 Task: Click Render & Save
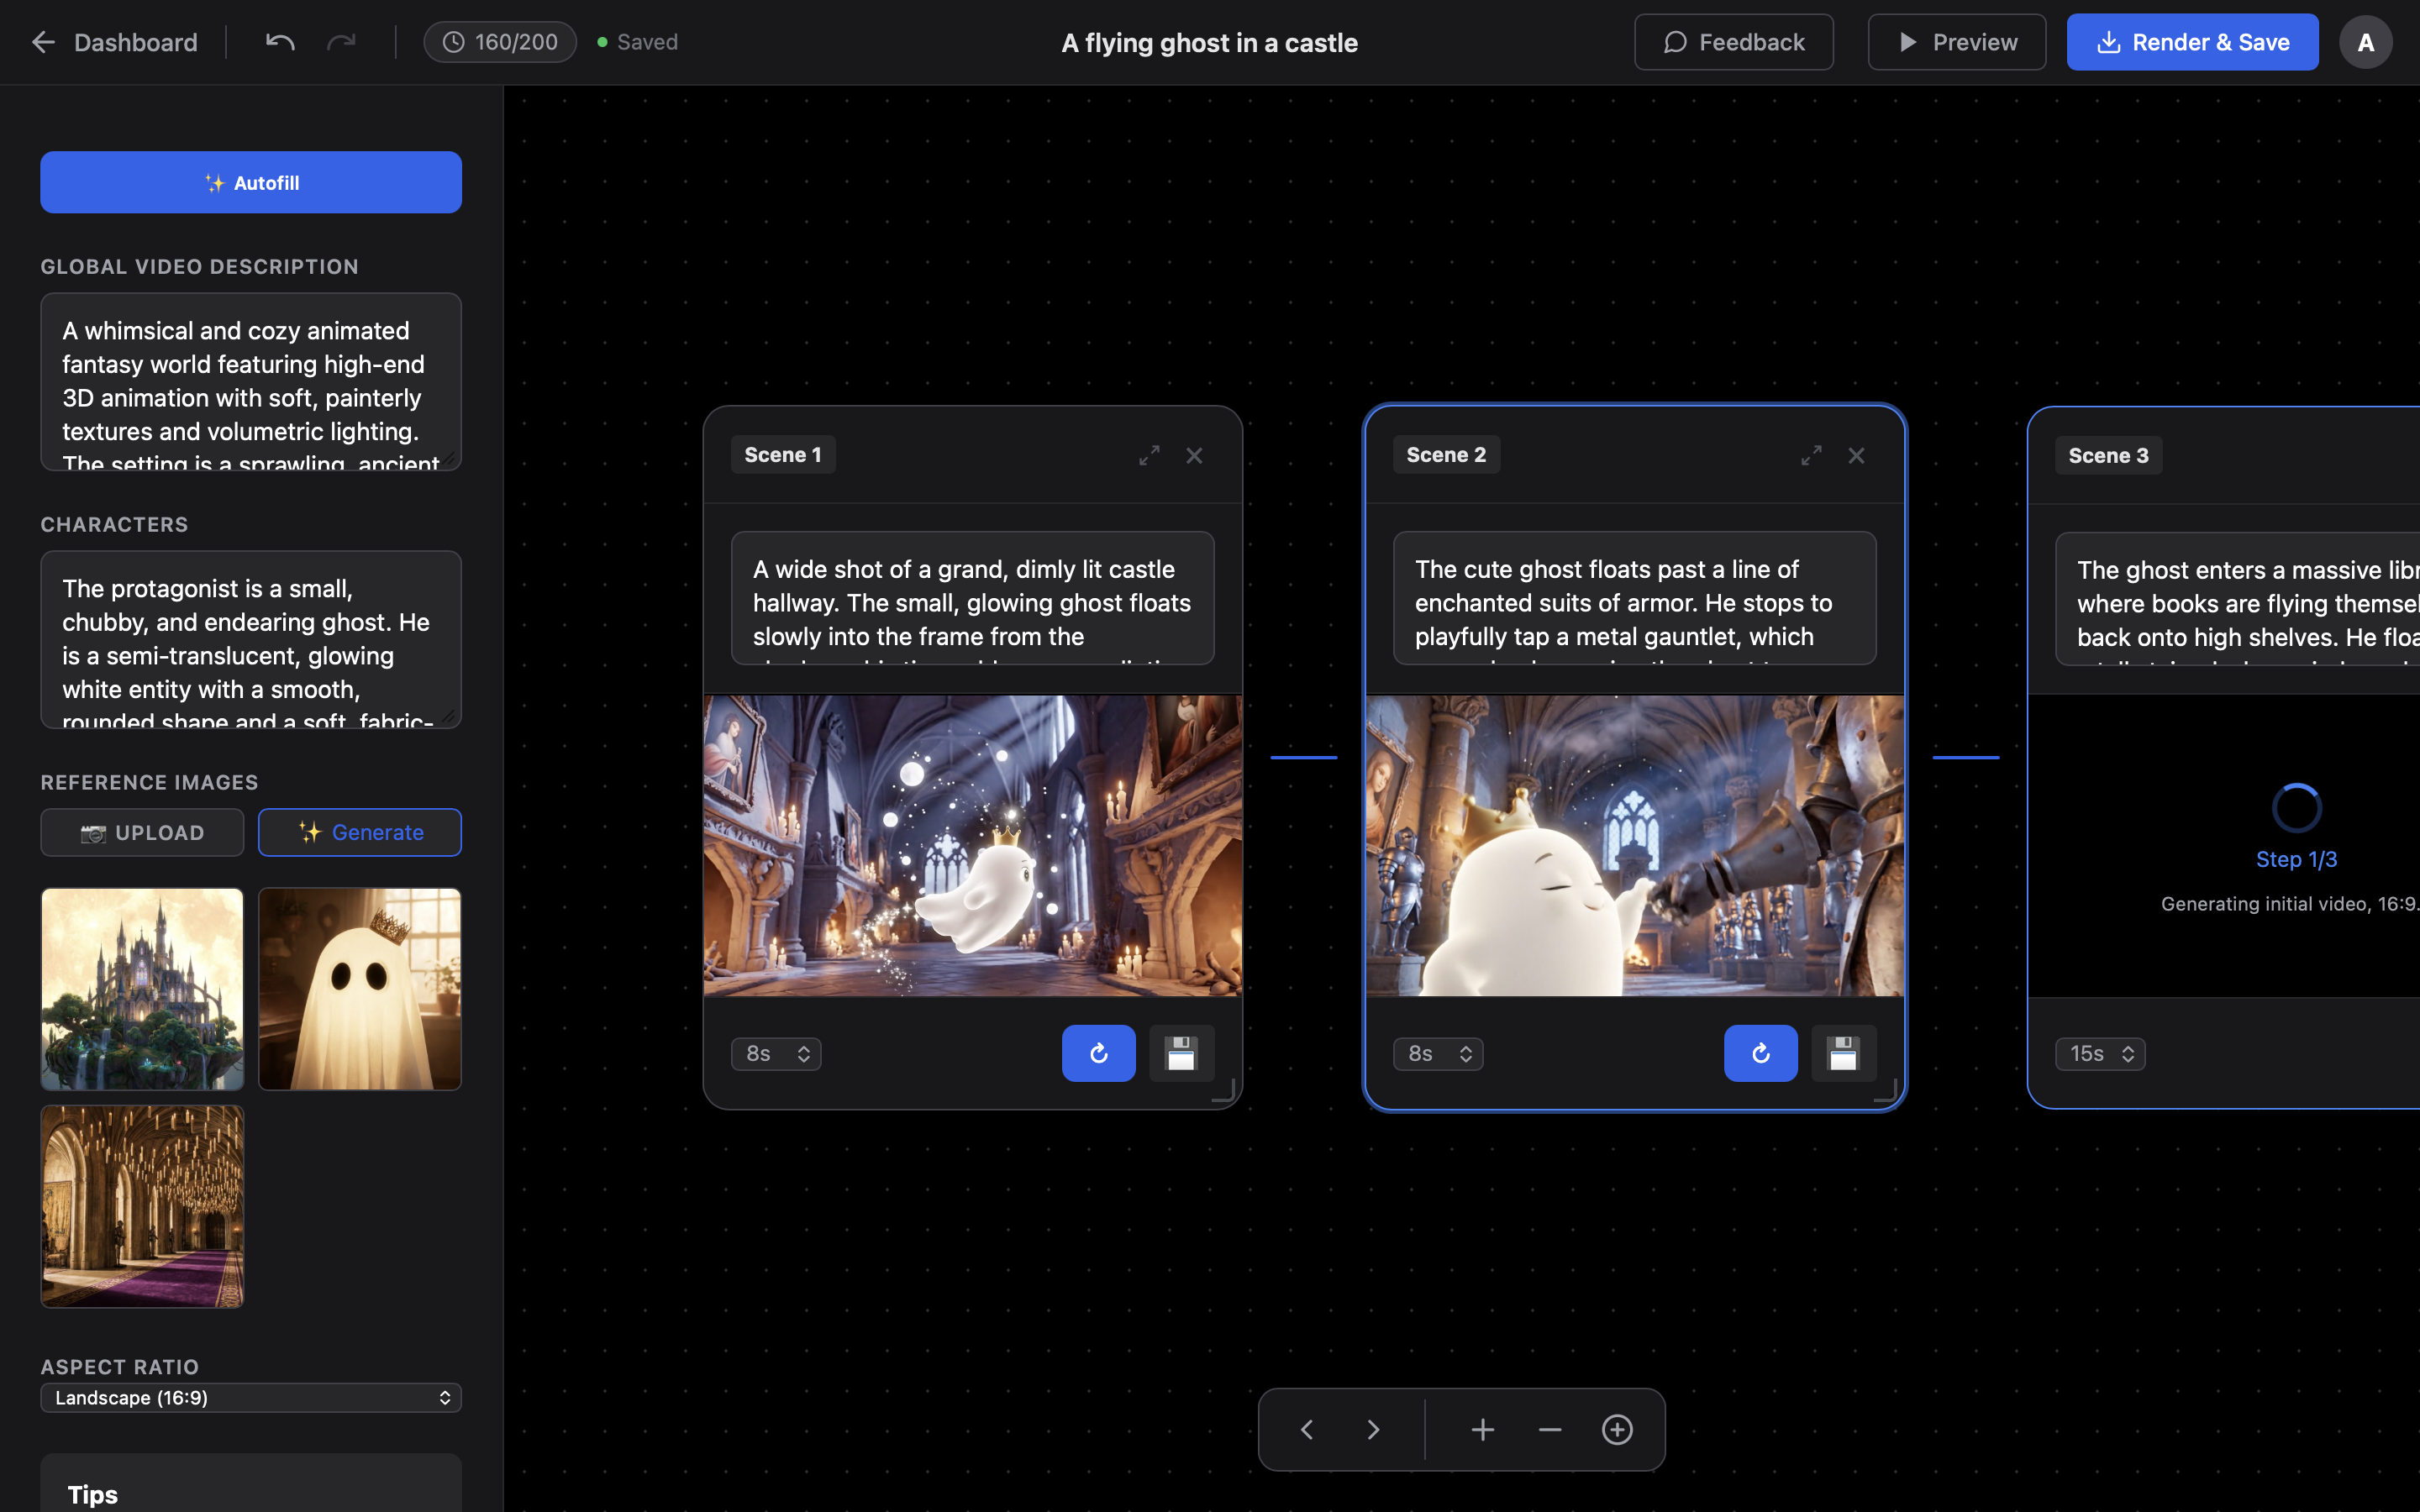pyautogui.click(x=2192, y=41)
